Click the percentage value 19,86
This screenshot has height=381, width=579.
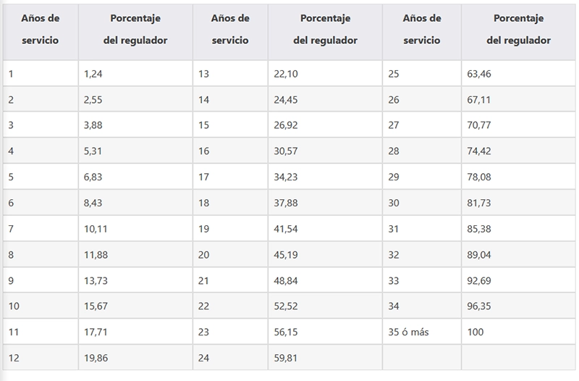pos(135,358)
